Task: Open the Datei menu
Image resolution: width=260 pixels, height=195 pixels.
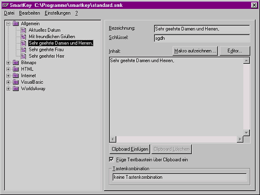Action: point(9,13)
